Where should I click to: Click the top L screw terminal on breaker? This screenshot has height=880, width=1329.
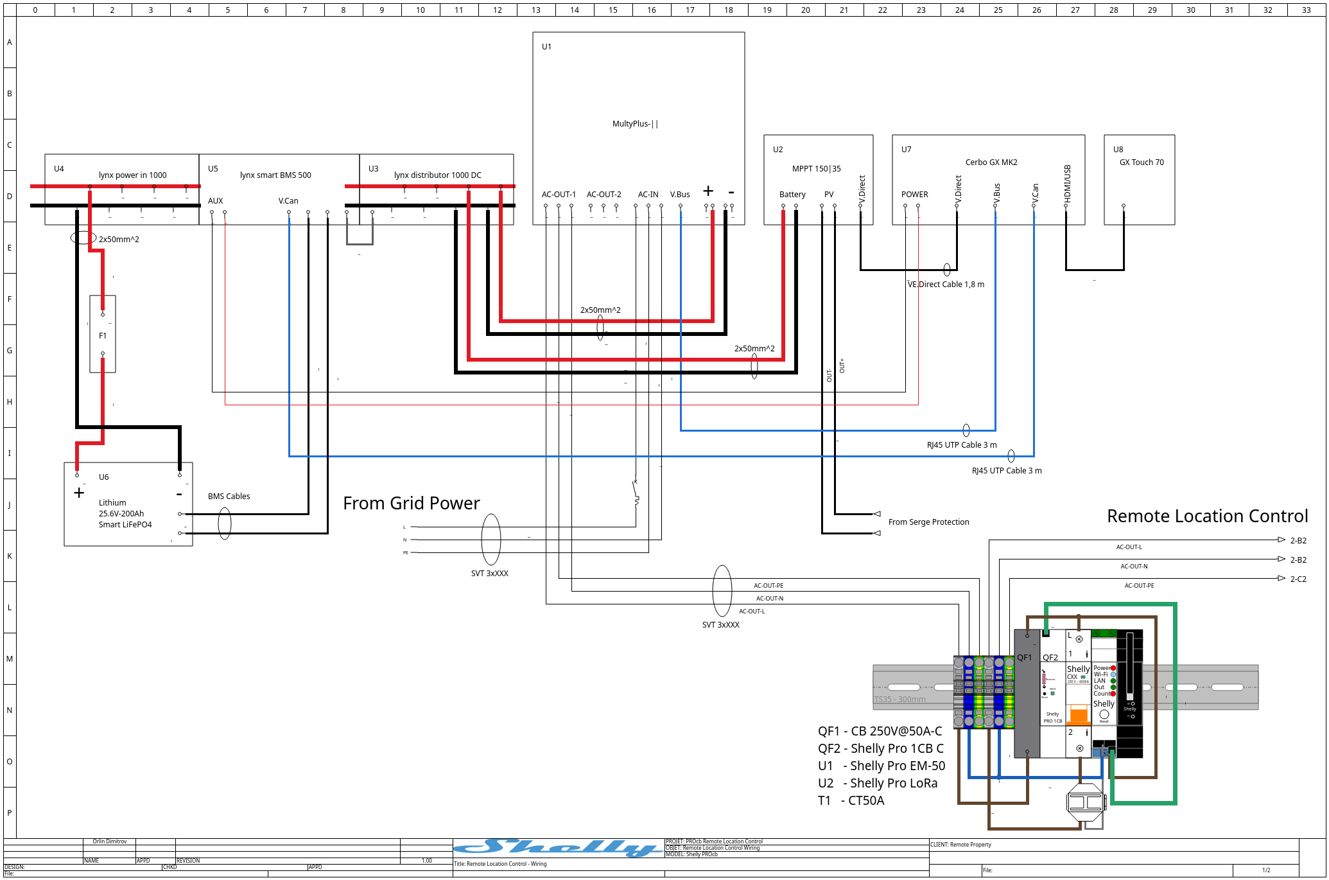point(1079,639)
